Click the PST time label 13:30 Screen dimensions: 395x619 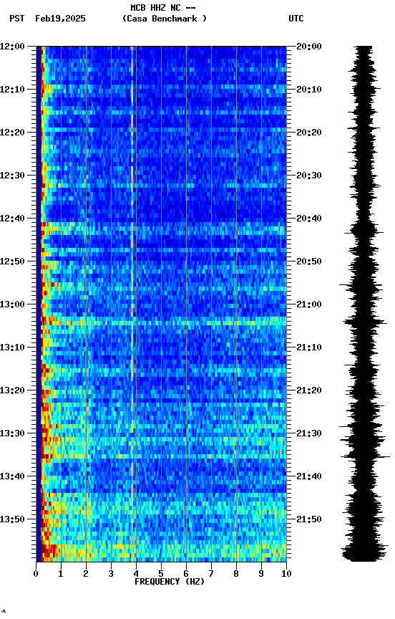(12, 433)
